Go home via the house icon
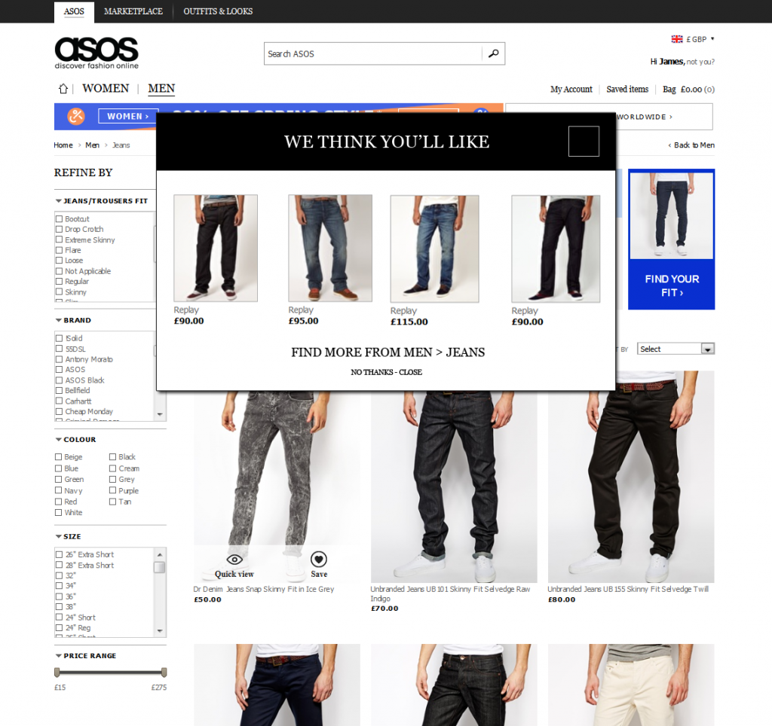The height and width of the screenshot is (726, 772). 63,89
